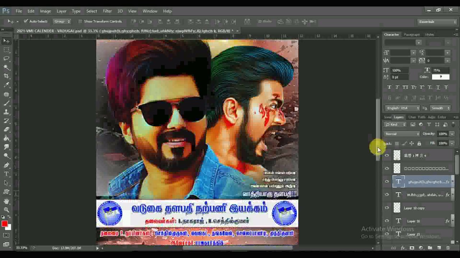460x258 pixels.
Task: Lock position with the move-cross icon
Action: [x=411, y=143]
